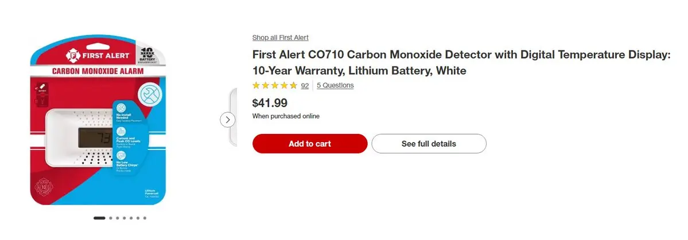View the 5 Questions link
The height and width of the screenshot is (240, 688).
click(335, 85)
